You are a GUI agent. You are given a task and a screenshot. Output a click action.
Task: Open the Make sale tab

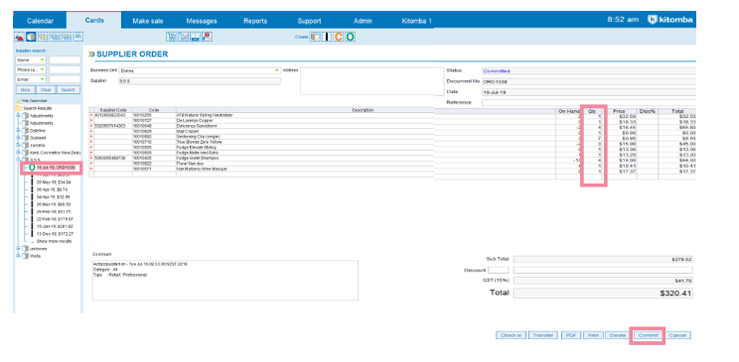click(x=148, y=21)
